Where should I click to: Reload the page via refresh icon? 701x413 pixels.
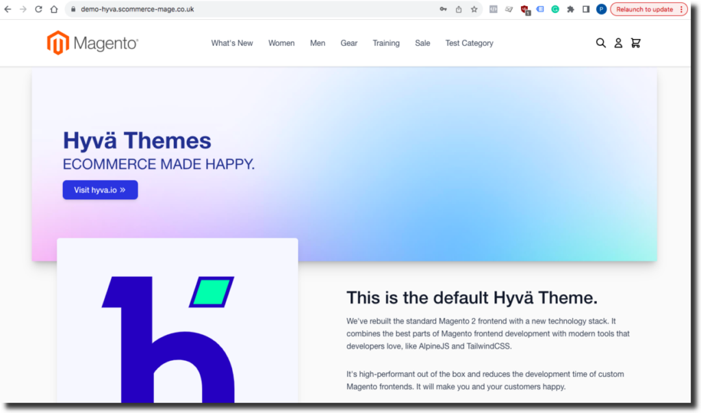pyautogui.click(x=39, y=10)
